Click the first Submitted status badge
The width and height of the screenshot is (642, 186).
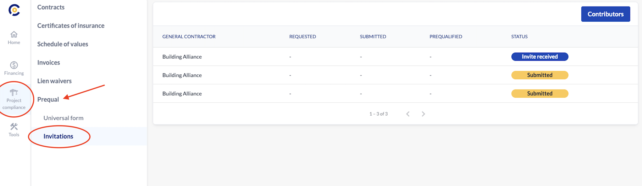click(540, 75)
